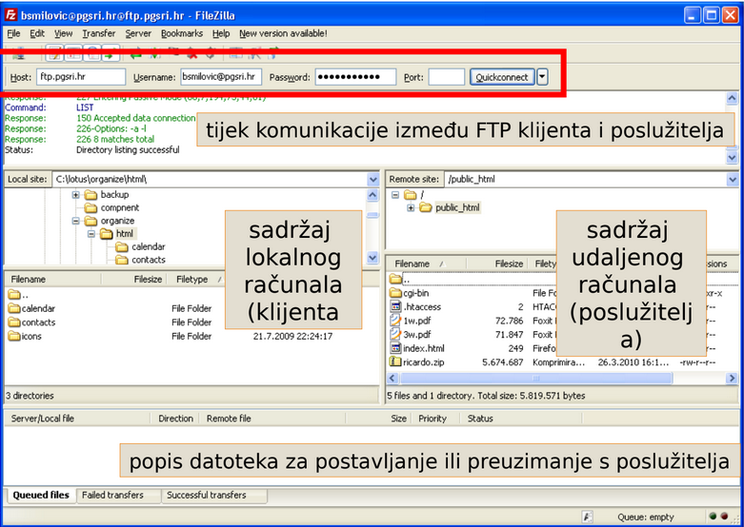The image size is (744, 527).
Task: Switch to the Queued files tab
Action: 41,496
